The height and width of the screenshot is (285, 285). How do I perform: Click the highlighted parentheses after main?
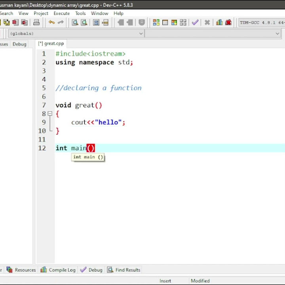tap(91, 148)
